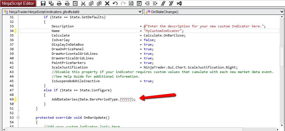Click the Paste icon
This screenshot has height=131, width=285.
pyautogui.click(x=99, y=3)
